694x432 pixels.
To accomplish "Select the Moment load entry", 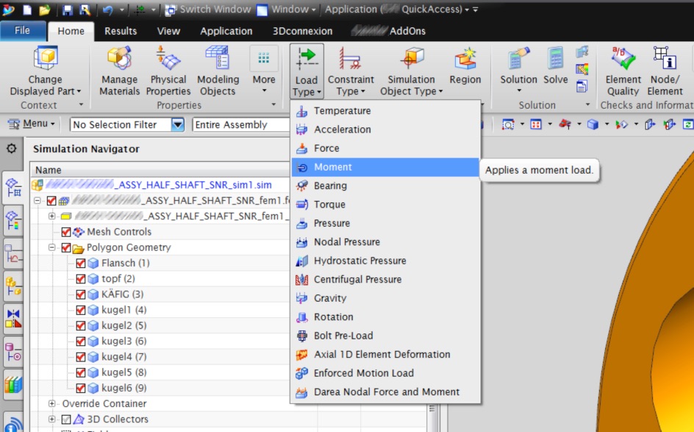I will click(385, 167).
